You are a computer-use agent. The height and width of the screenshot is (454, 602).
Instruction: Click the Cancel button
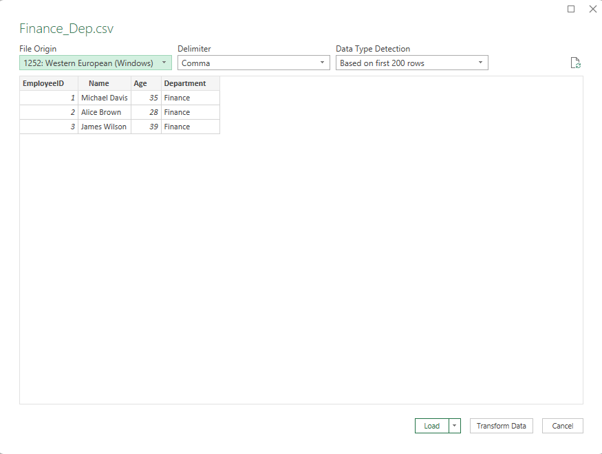point(563,426)
